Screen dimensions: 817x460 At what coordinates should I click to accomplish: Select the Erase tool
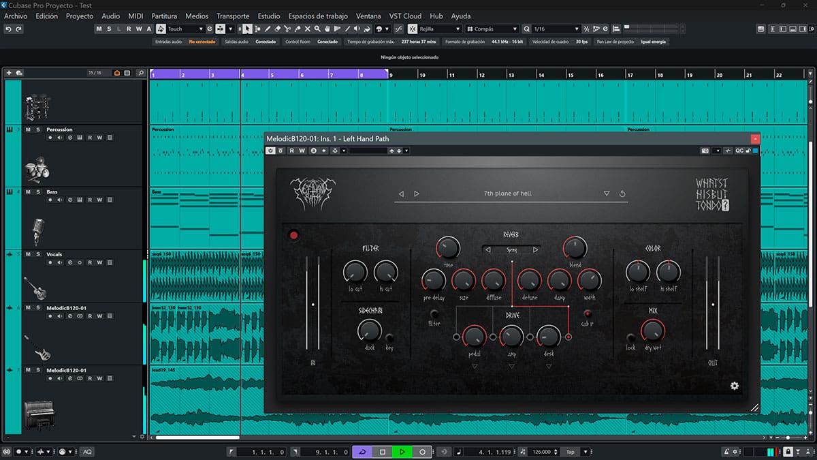[x=278, y=29]
